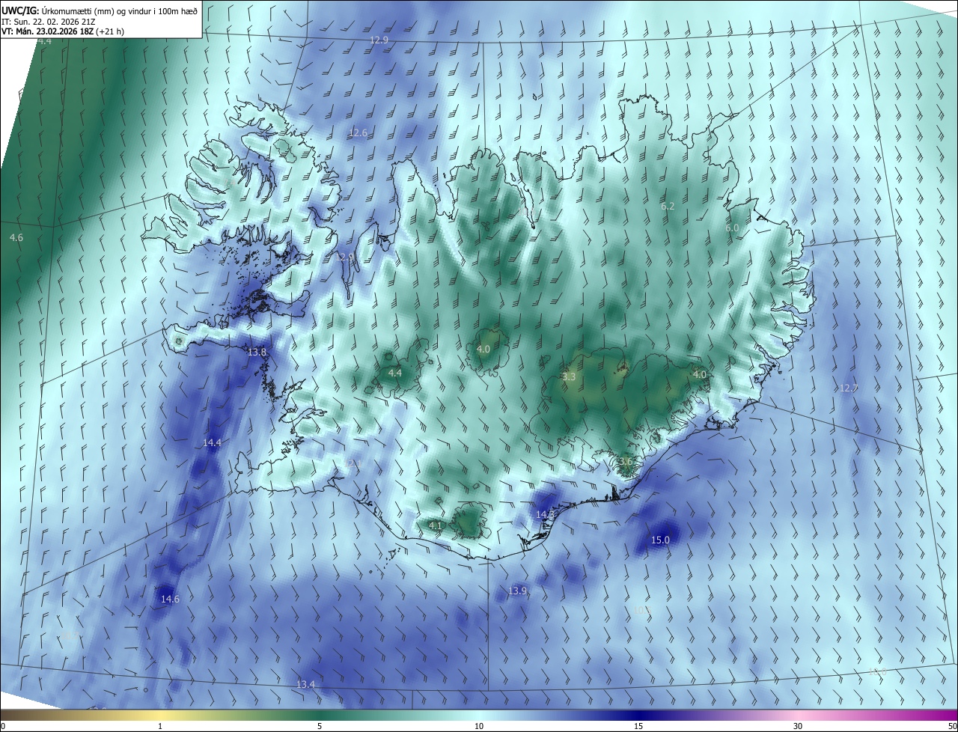Image resolution: width=958 pixels, height=732 pixels.
Task: Click the colour scale tick labelled 30
Action: pyautogui.click(x=798, y=726)
